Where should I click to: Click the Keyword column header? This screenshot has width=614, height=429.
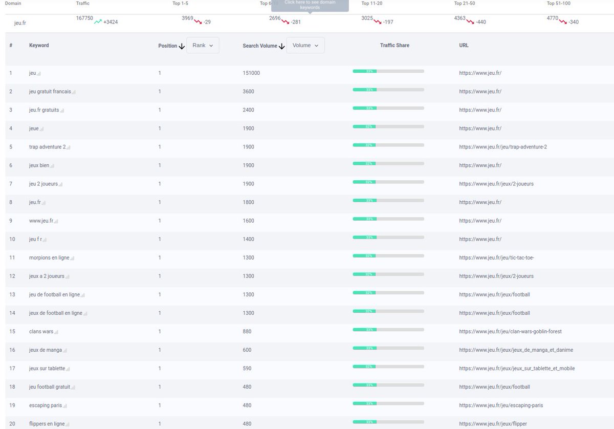click(39, 45)
